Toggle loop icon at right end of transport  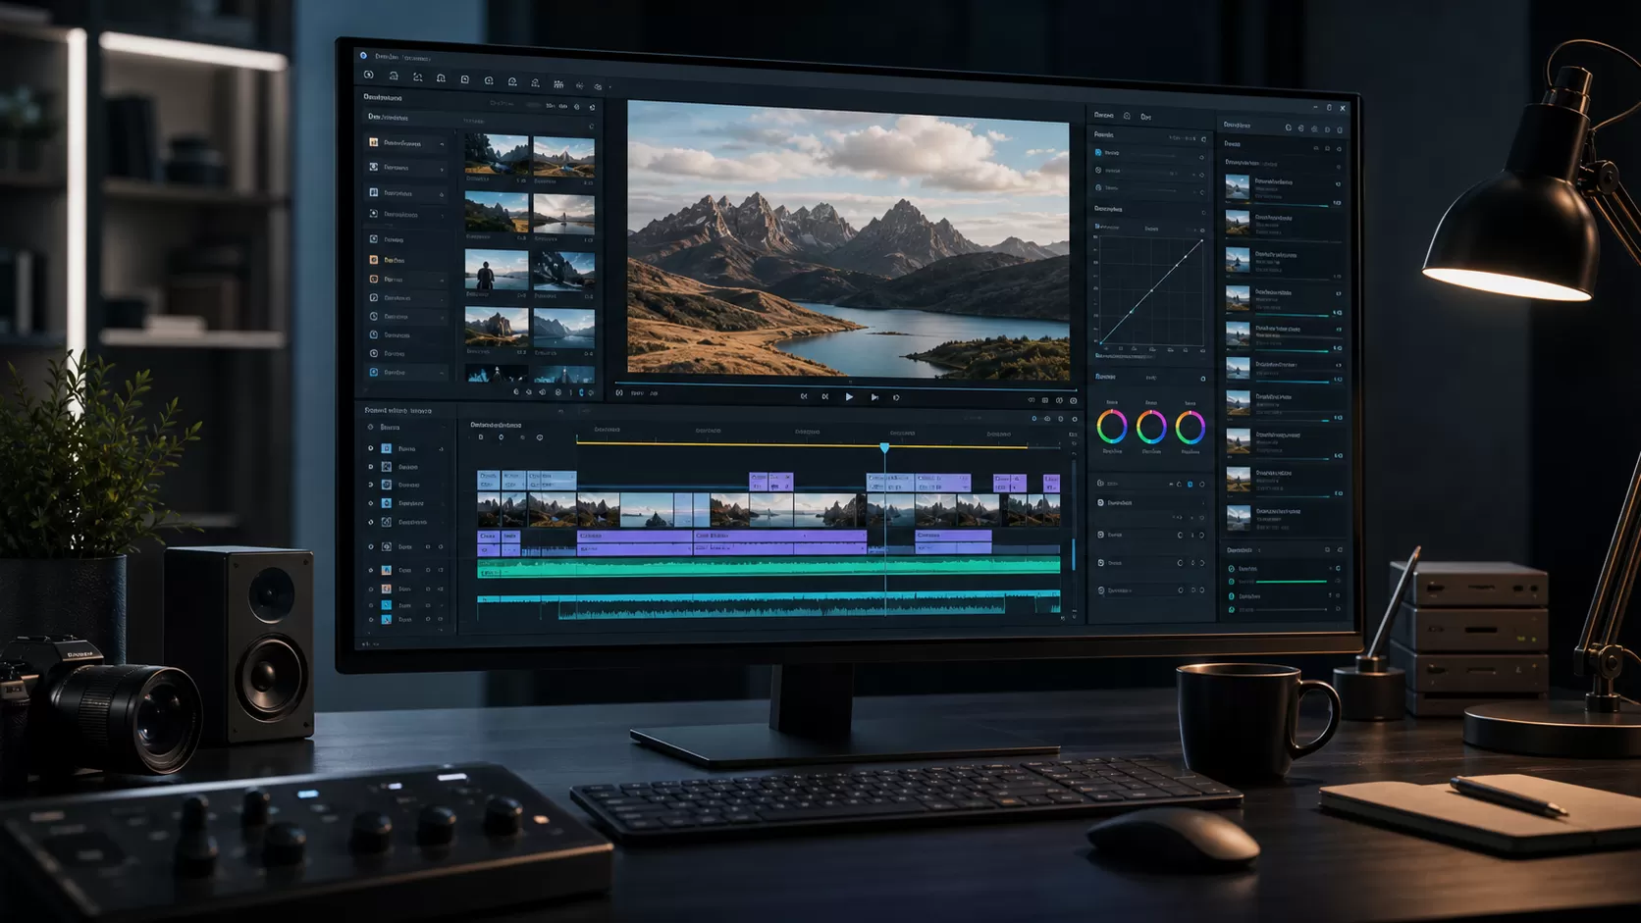click(x=896, y=397)
